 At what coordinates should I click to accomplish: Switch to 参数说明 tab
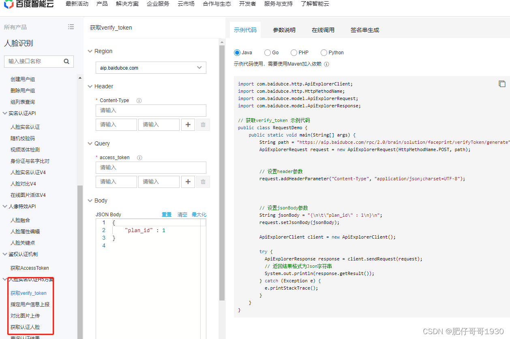pos(284,30)
